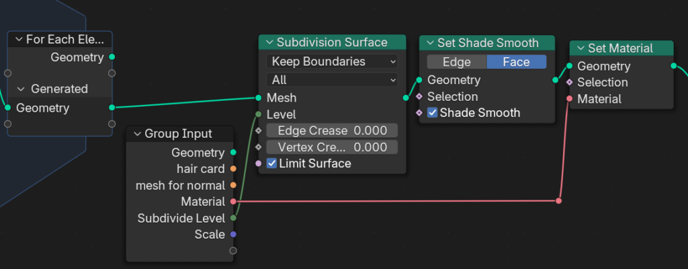Click the Material output socket on Group Input

coord(233,201)
